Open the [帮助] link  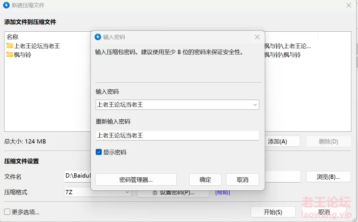click(222, 193)
